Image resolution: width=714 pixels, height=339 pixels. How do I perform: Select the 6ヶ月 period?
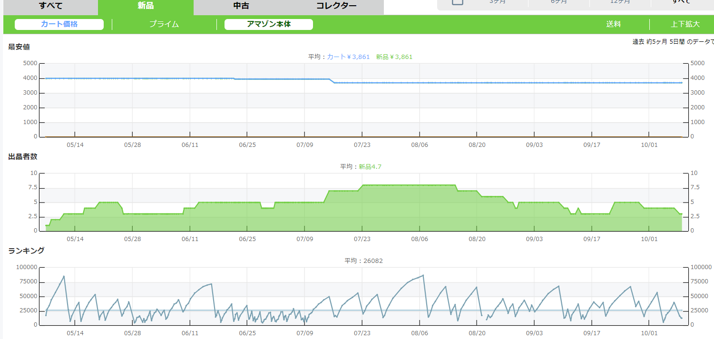coord(559,2)
